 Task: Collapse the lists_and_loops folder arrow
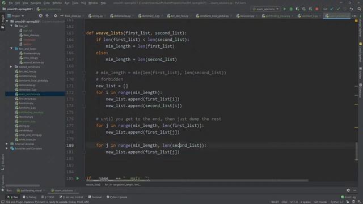(x=11, y=49)
